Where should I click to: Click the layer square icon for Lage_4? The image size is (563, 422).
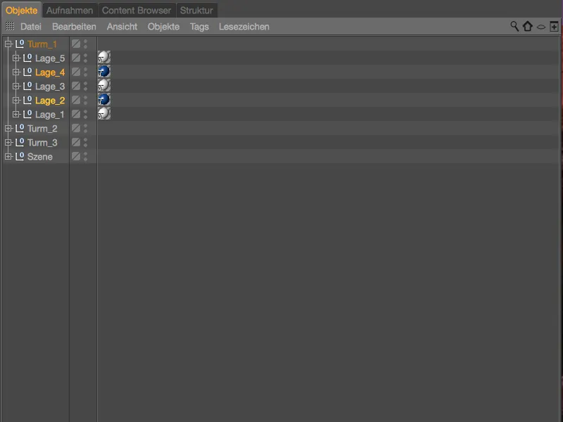76,72
